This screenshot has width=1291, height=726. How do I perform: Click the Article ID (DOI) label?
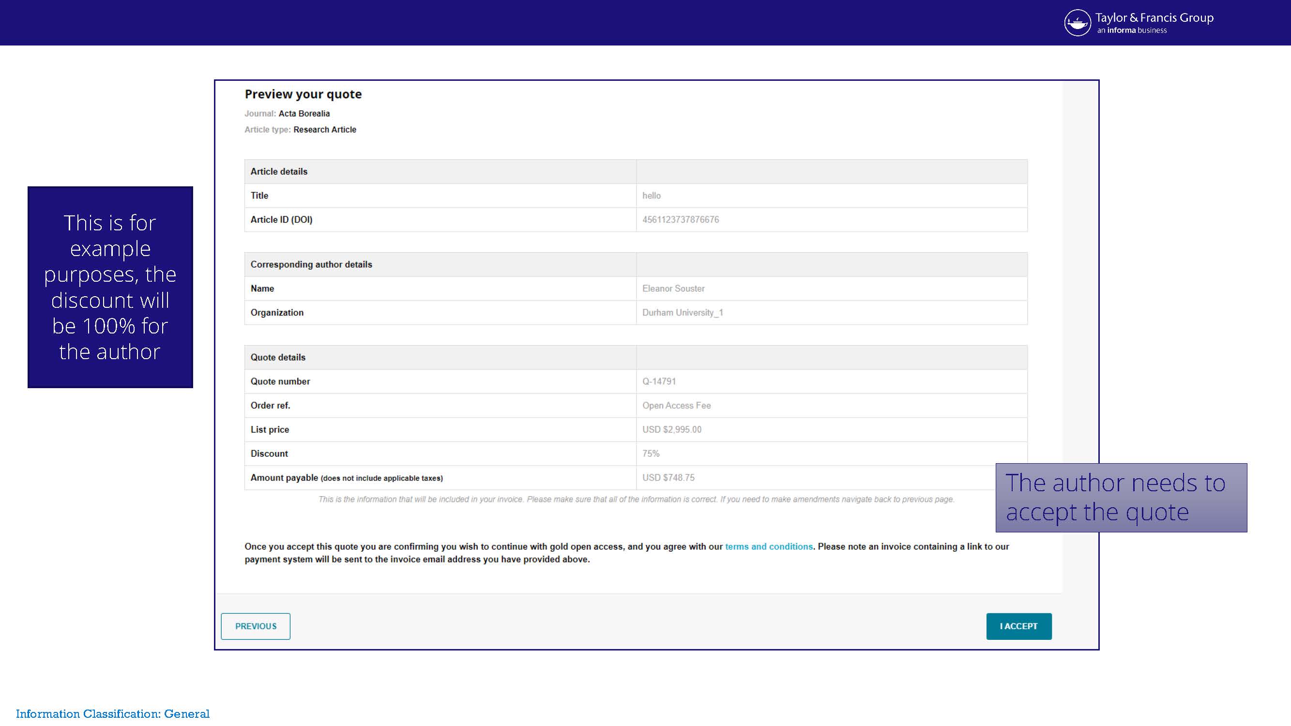click(x=282, y=219)
